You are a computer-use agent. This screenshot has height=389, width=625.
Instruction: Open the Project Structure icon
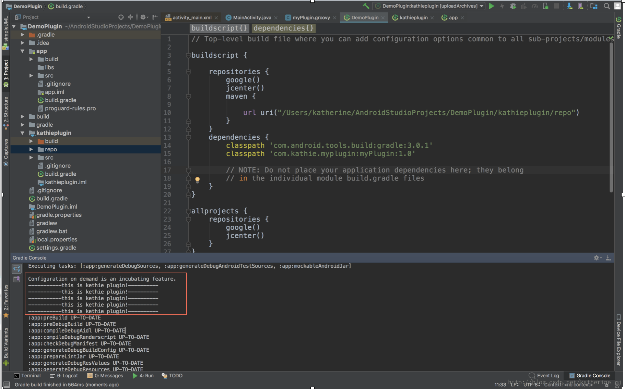point(594,6)
